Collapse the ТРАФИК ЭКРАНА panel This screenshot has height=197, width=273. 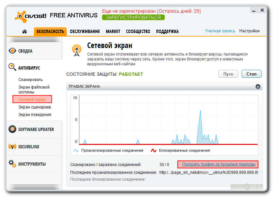coord(258,86)
